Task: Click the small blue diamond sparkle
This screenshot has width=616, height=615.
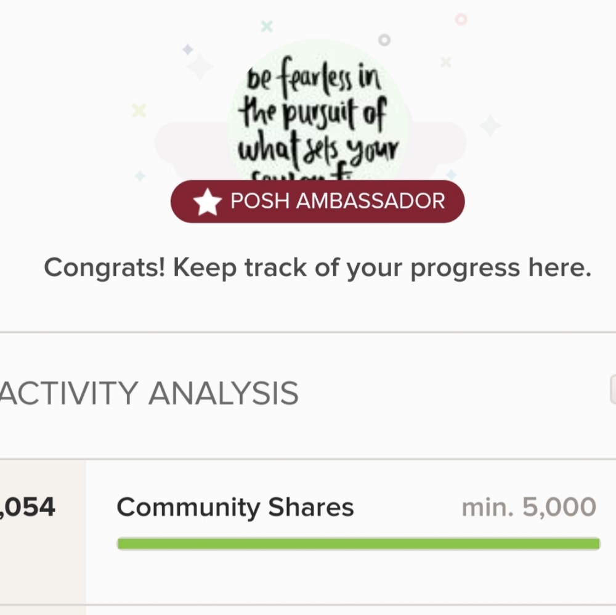Action: 188,49
